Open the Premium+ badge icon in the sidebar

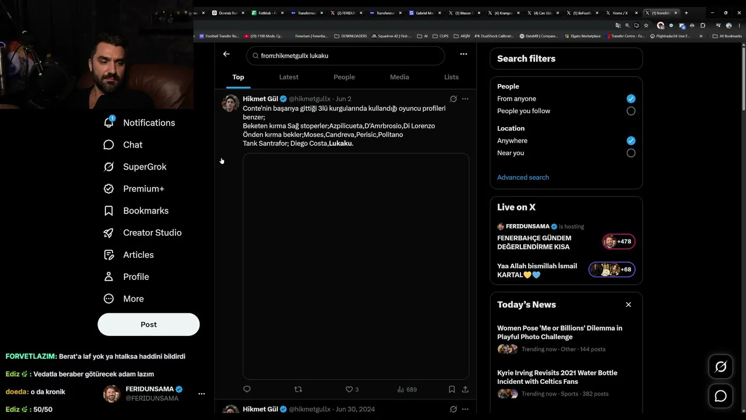pos(108,188)
